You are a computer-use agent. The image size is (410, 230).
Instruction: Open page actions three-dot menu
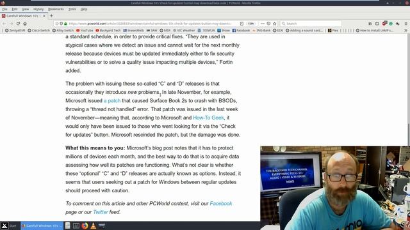263,24
